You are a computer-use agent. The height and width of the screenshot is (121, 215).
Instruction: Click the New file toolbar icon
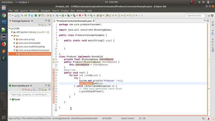(x=10, y=15)
